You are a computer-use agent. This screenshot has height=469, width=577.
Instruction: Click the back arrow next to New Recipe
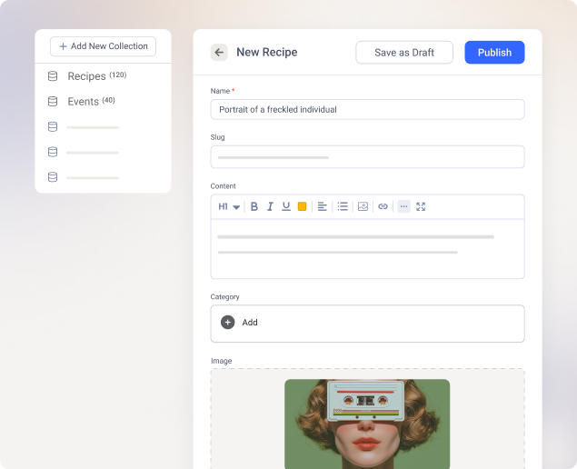tap(219, 53)
